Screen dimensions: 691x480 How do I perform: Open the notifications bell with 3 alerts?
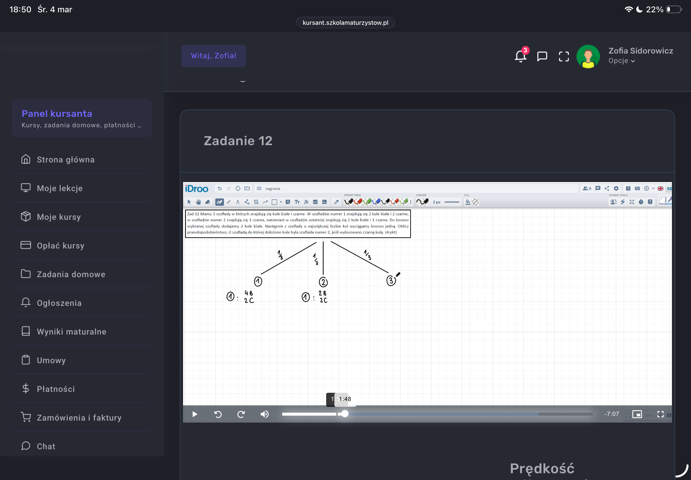[x=520, y=56]
